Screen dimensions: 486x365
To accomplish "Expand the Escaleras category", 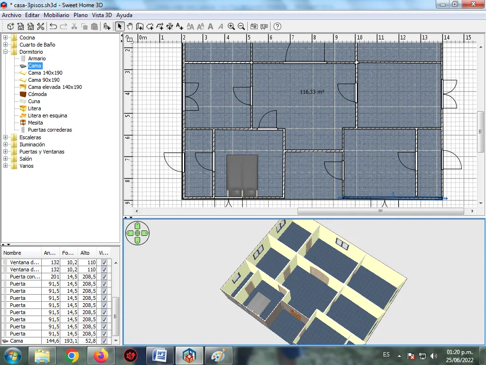I will tap(5, 137).
